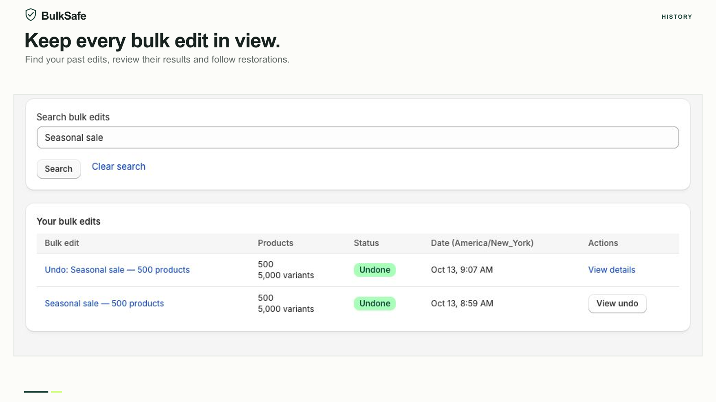The image size is (716, 402).
Task: Open the HISTORY menu item
Action: (x=677, y=17)
